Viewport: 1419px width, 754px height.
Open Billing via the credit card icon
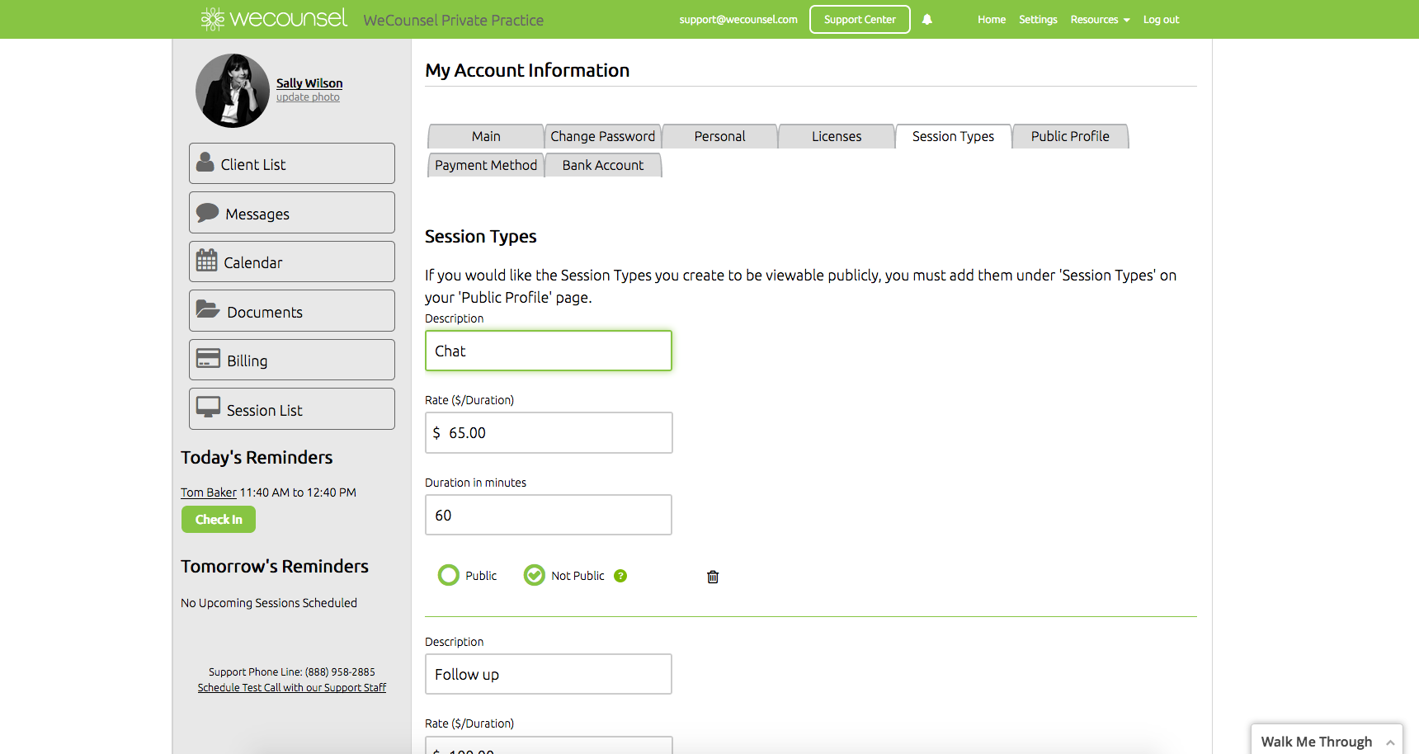click(x=208, y=359)
